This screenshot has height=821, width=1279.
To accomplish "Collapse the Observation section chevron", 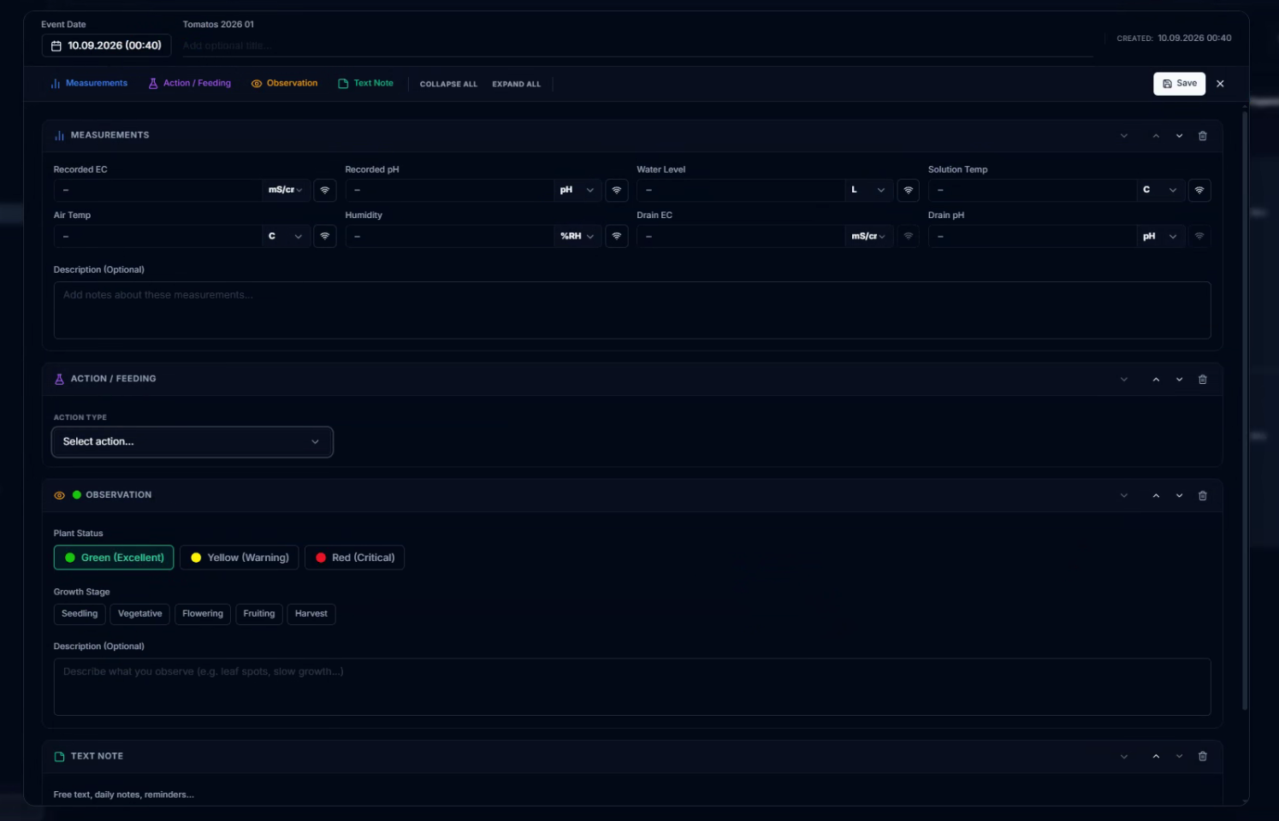I will coord(1124,496).
